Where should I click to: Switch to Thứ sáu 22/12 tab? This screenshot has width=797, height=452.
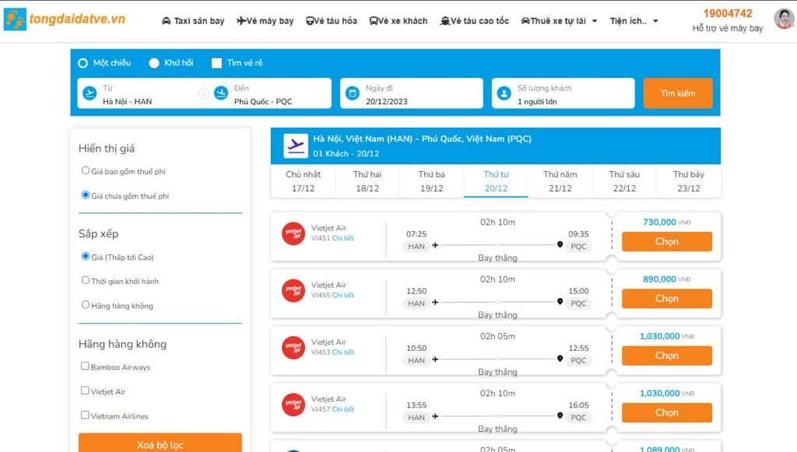624,181
